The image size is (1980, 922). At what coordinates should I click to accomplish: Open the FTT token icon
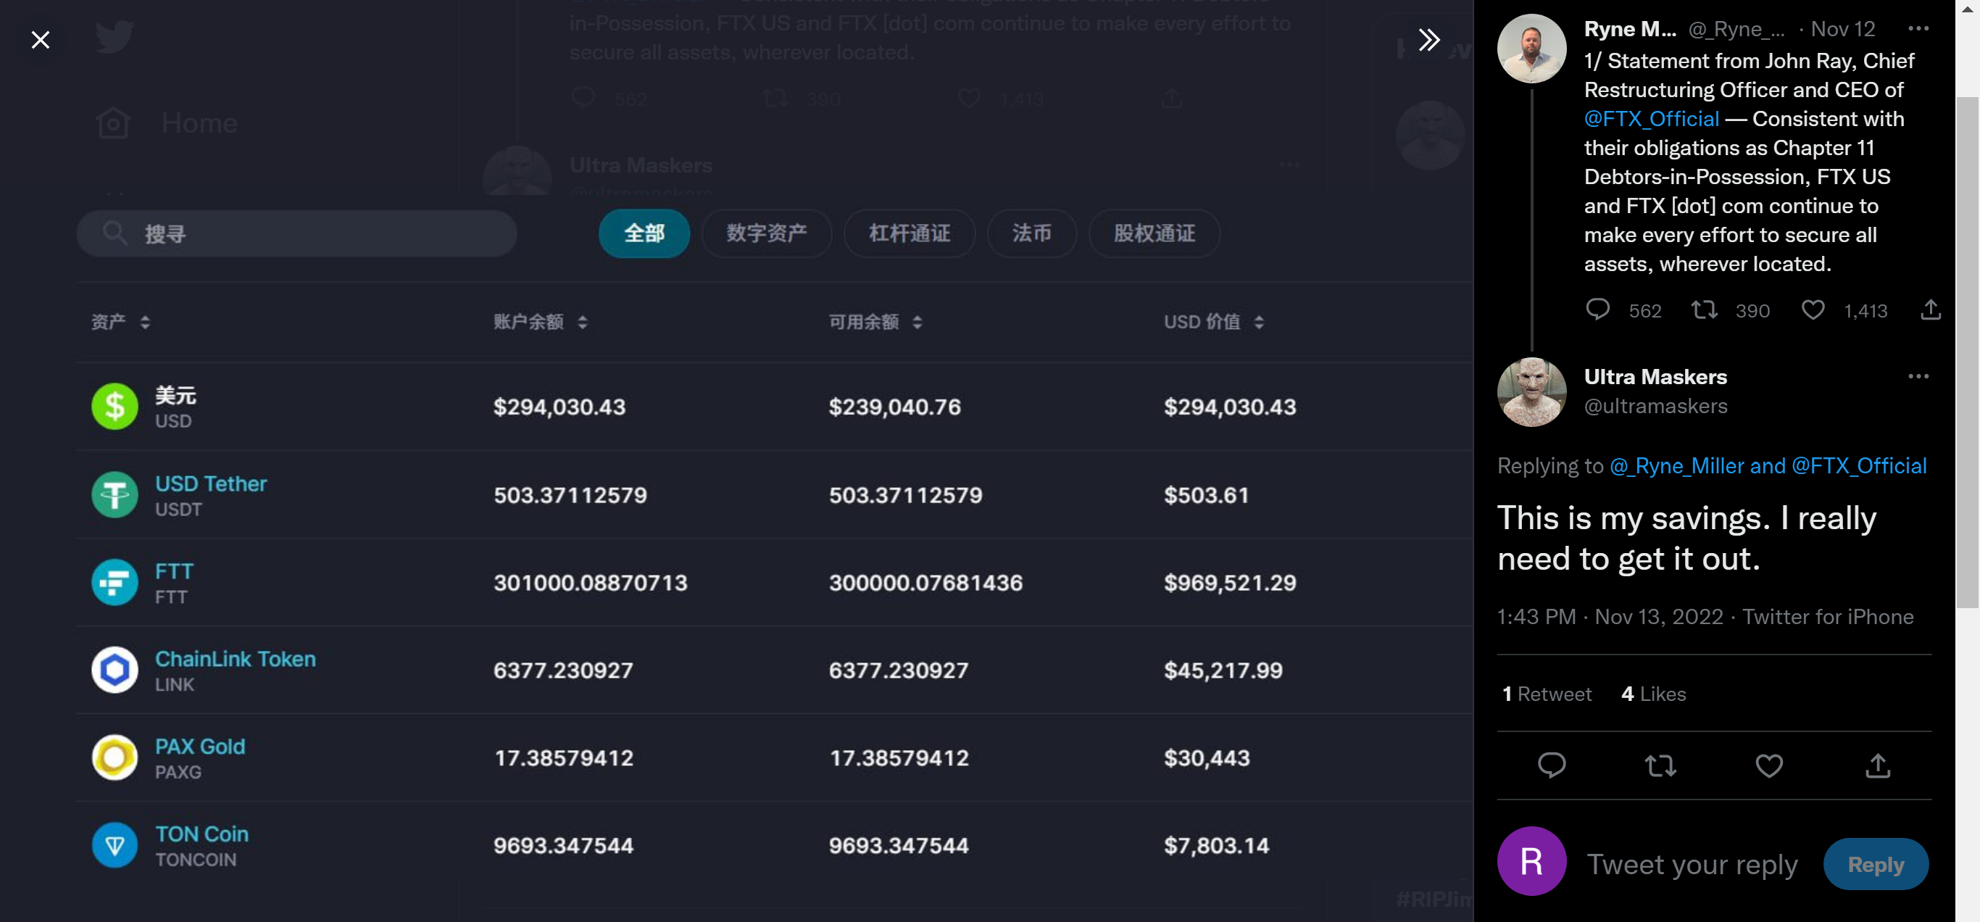coord(115,582)
